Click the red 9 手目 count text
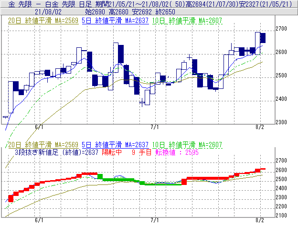Screen dimensions: 298x227 pyautogui.click(x=141, y=152)
